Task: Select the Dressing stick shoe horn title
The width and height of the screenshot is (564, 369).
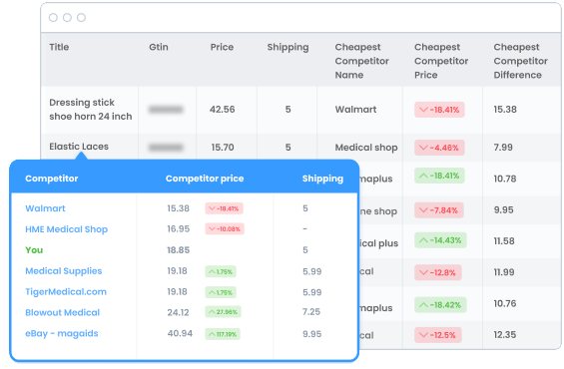Action: (90, 110)
